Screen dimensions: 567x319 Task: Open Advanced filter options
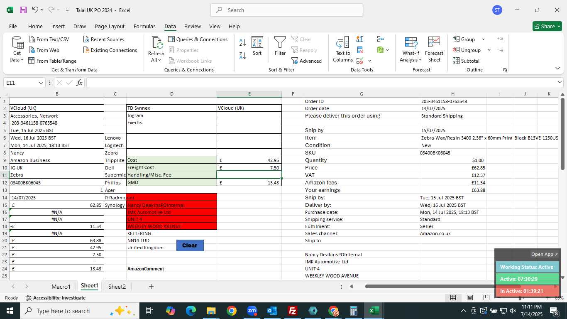[307, 61]
